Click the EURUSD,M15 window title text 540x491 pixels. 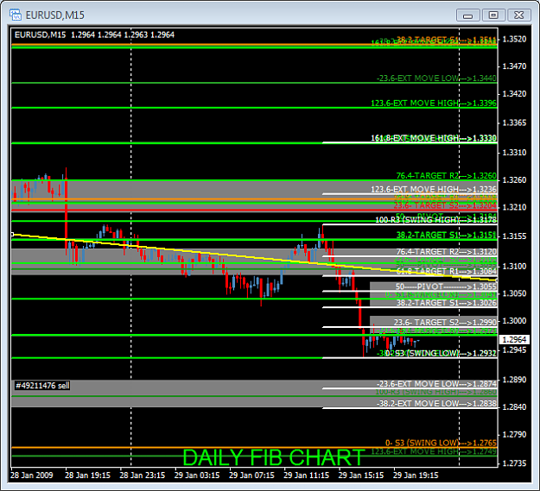click(54, 16)
